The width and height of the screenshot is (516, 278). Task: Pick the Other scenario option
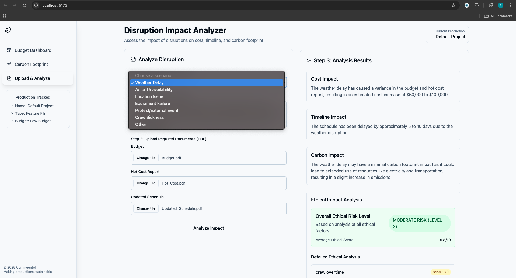[x=207, y=125]
